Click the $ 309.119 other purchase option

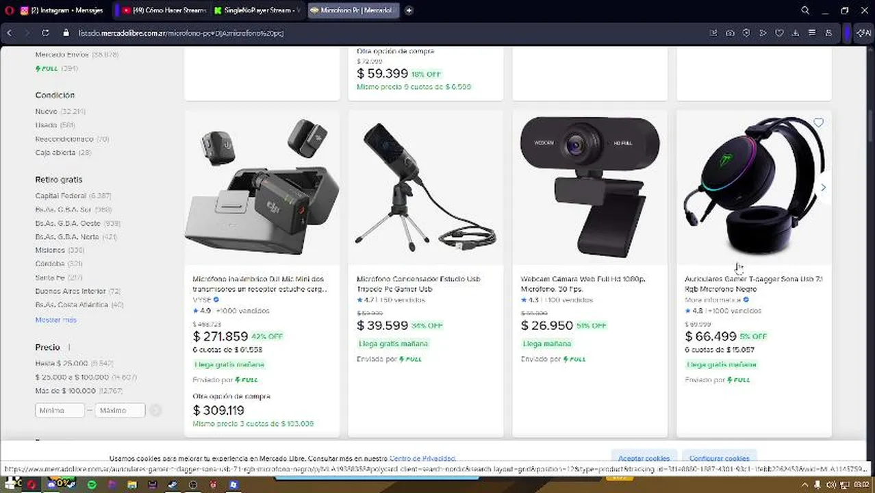tap(218, 410)
